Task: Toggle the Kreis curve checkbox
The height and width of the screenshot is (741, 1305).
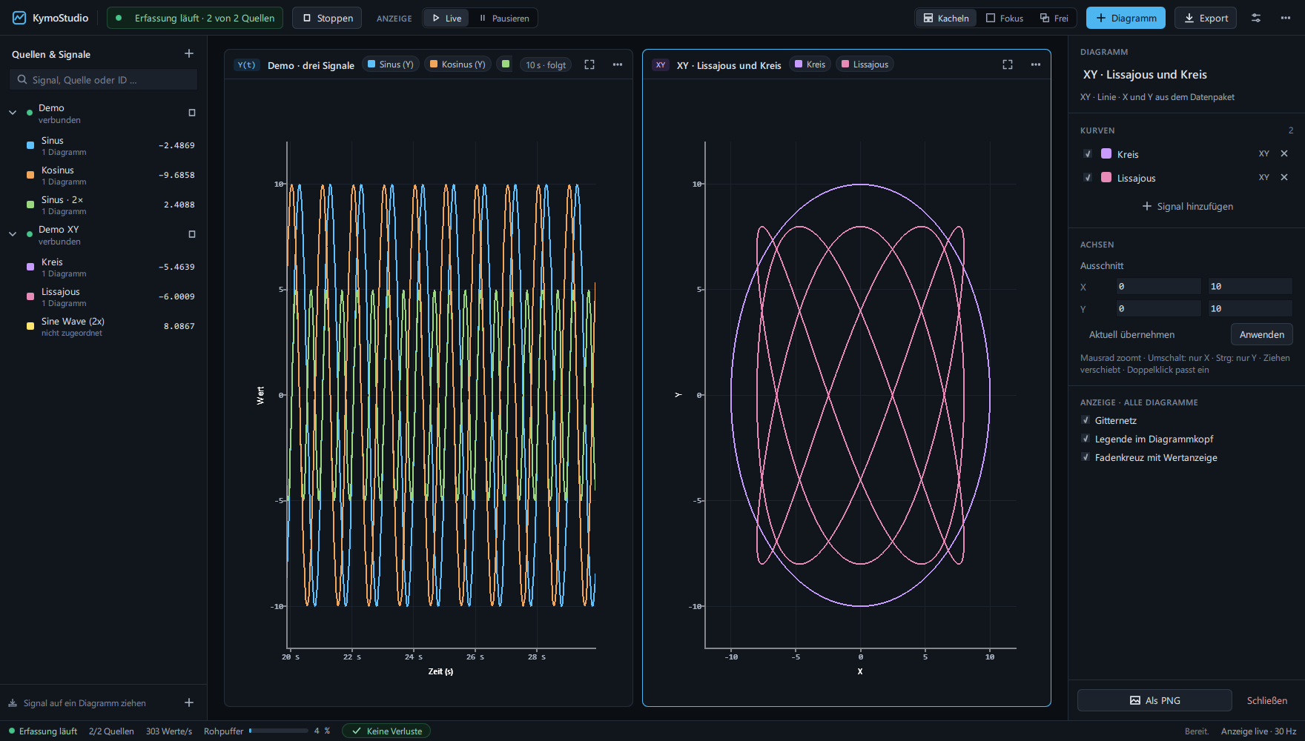Action: click(x=1088, y=153)
